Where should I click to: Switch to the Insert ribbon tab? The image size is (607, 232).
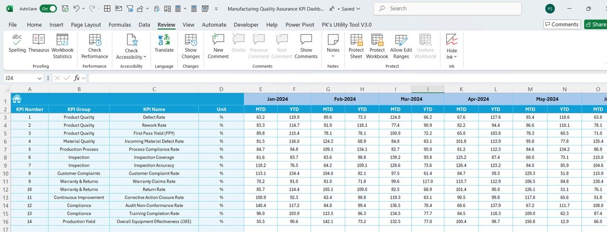pos(56,25)
